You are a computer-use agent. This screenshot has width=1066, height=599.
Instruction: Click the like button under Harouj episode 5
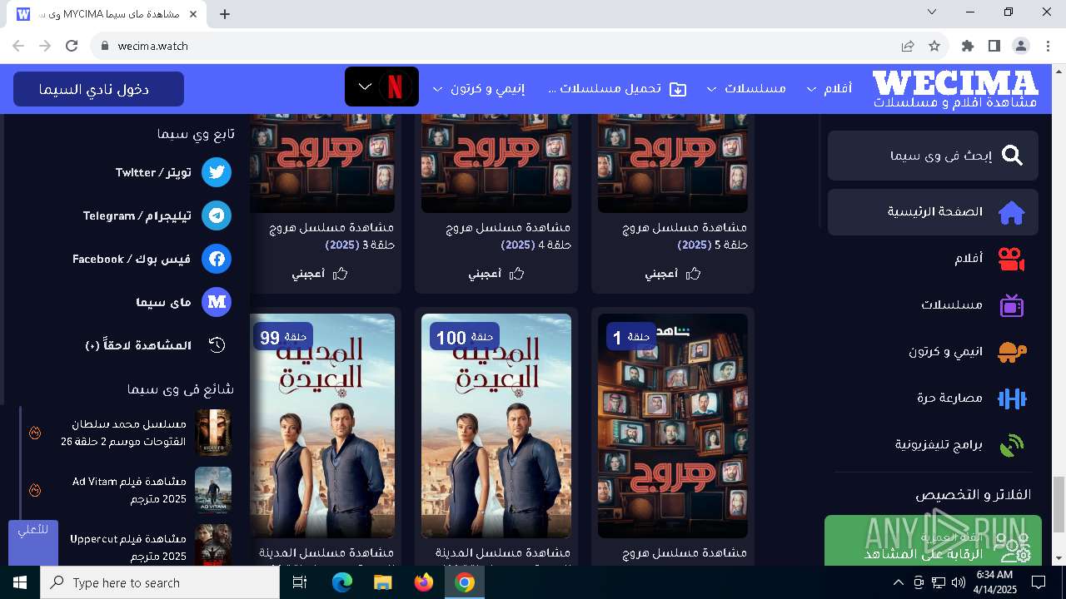coord(673,273)
